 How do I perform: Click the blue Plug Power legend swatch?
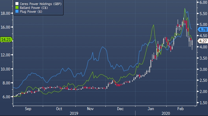click(x=17, y=11)
